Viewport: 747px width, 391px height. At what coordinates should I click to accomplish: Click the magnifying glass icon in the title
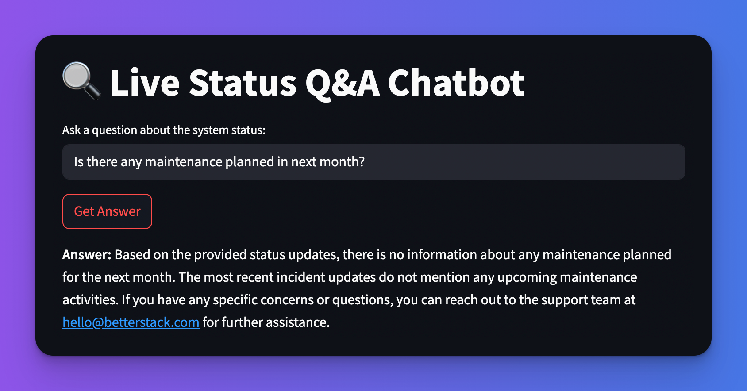coord(81,80)
